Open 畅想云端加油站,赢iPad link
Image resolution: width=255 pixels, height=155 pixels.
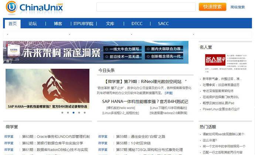218,103
